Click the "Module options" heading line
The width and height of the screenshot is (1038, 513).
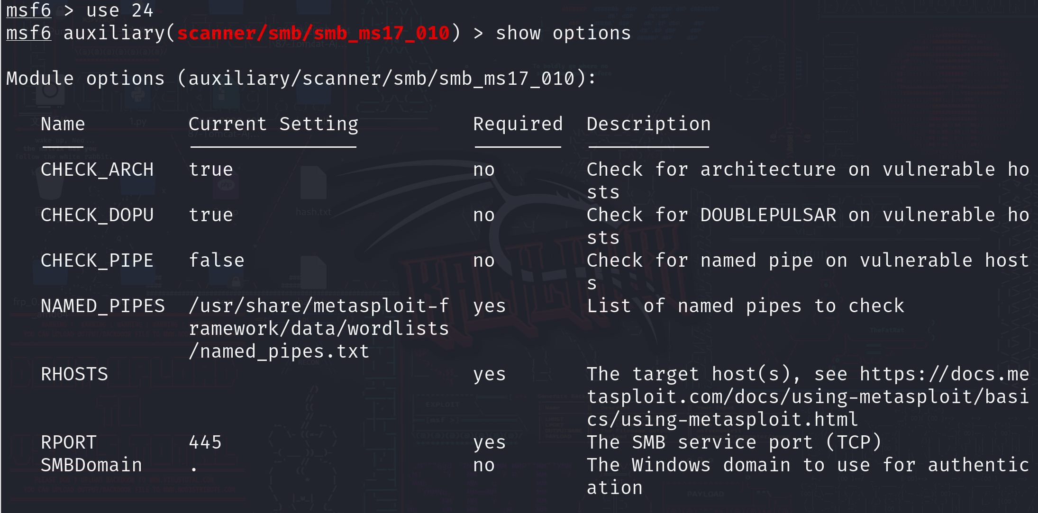click(x=300, y=79)
